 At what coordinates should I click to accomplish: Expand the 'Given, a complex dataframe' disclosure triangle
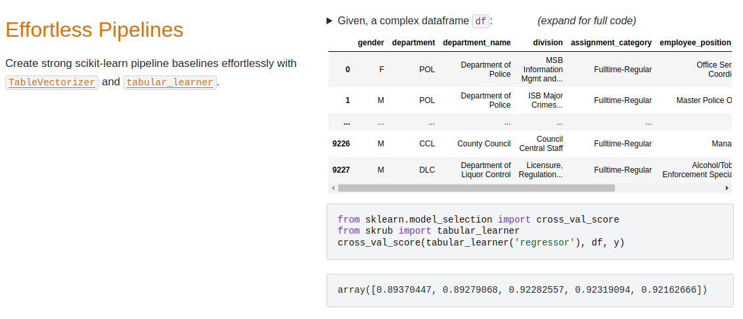point(330,21)
